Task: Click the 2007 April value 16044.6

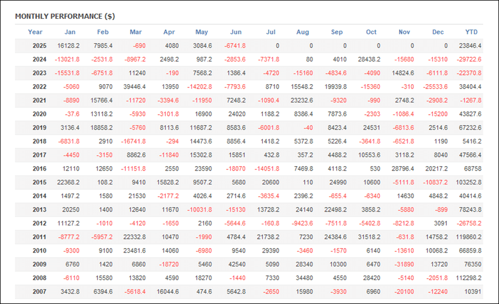Action: tap(167, 292)
